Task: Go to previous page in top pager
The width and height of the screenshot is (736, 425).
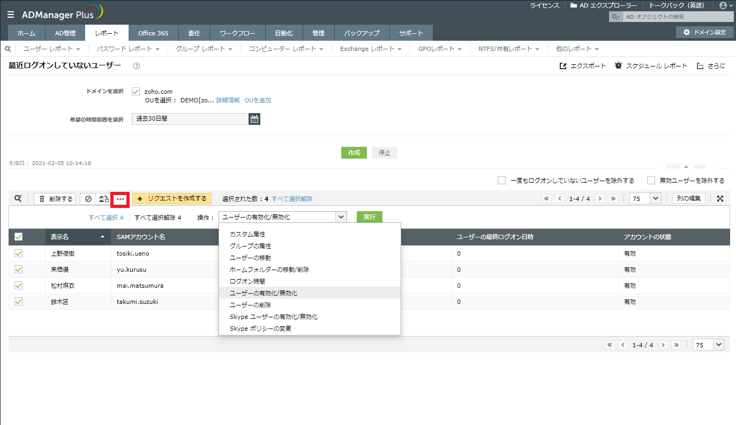Action: coord(560,199)
